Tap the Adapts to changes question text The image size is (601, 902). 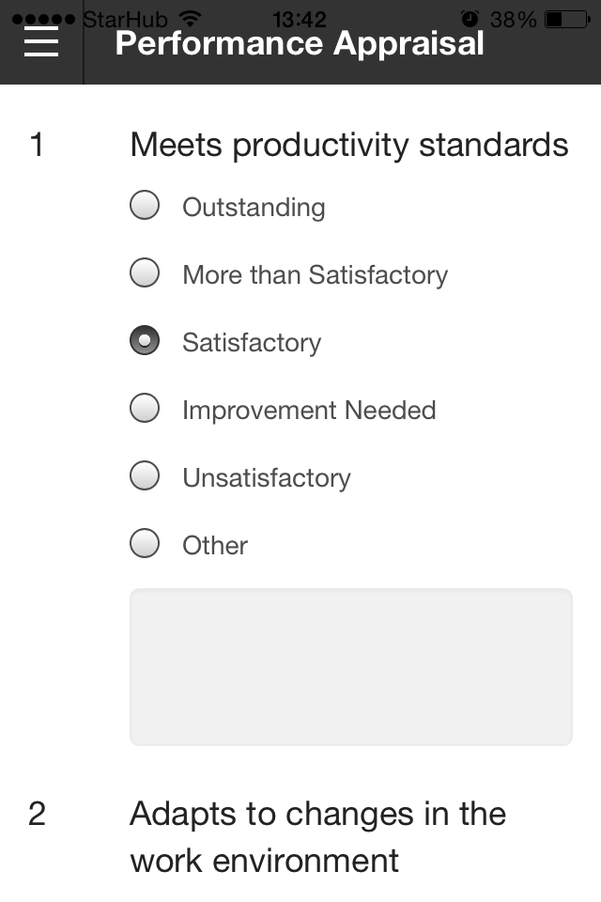[318, 837]
